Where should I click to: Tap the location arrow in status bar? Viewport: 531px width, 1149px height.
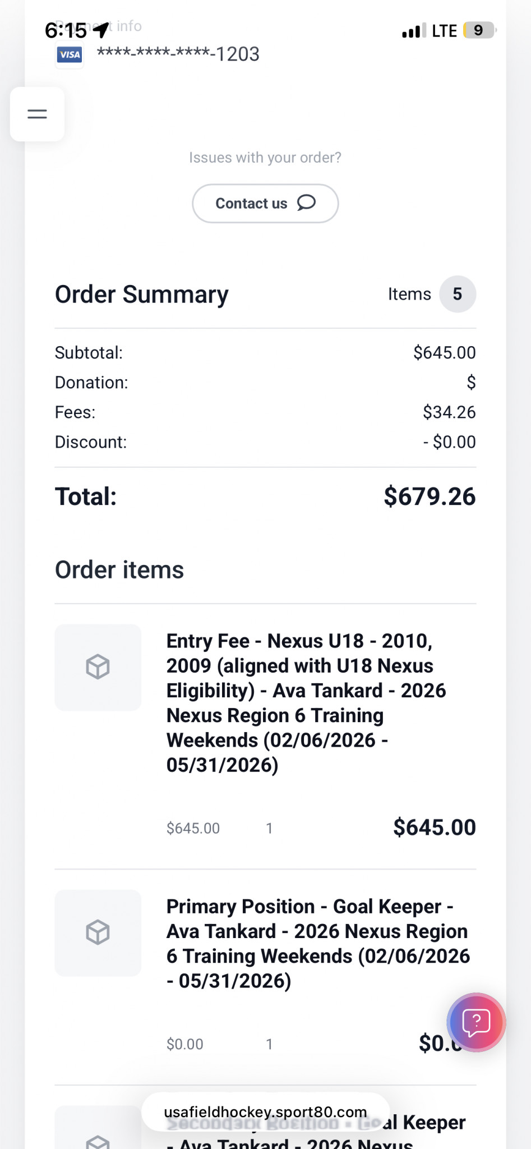[101, 30]
